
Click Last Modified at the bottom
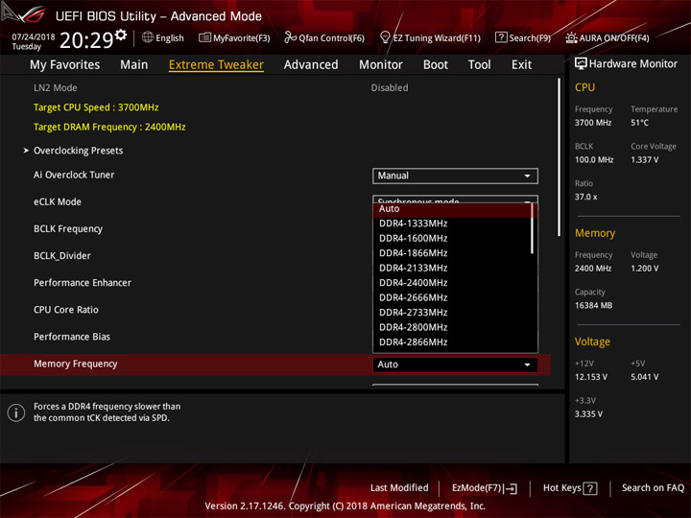point(399,488)
